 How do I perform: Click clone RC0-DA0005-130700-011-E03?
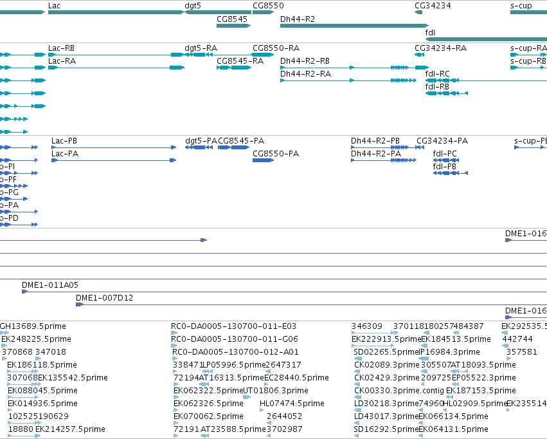coord(234,326)
